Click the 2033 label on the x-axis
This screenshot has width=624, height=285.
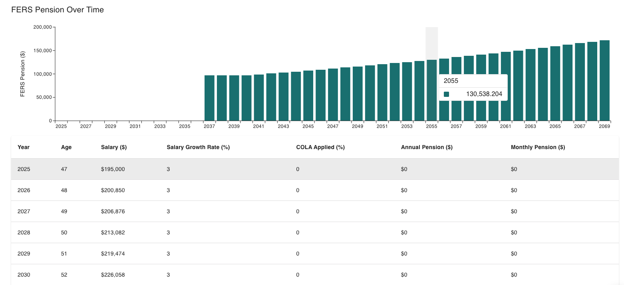coord(160,126)
